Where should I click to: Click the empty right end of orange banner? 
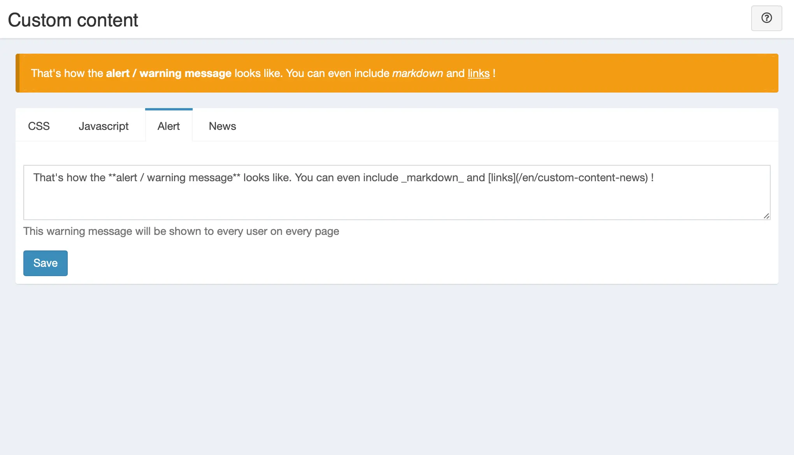tap(662, 73)
